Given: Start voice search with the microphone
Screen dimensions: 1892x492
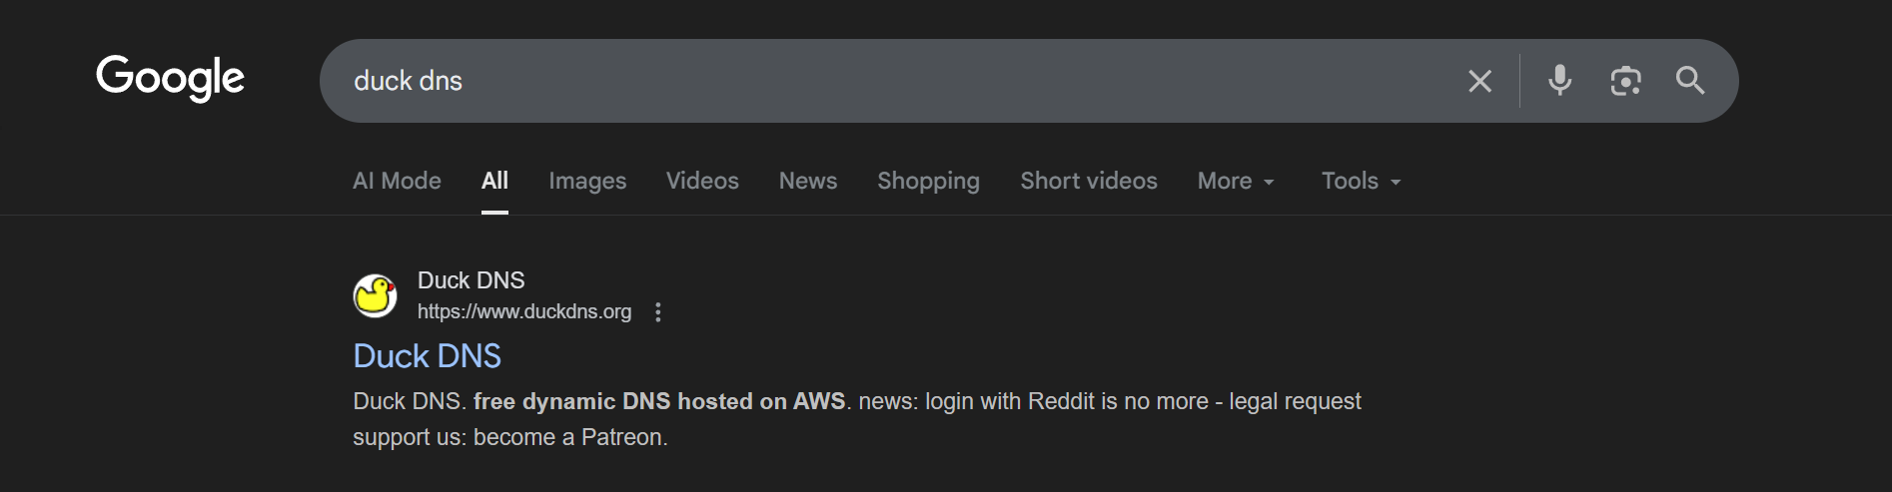Looking at the screenshot, I should coord(1559,80).
